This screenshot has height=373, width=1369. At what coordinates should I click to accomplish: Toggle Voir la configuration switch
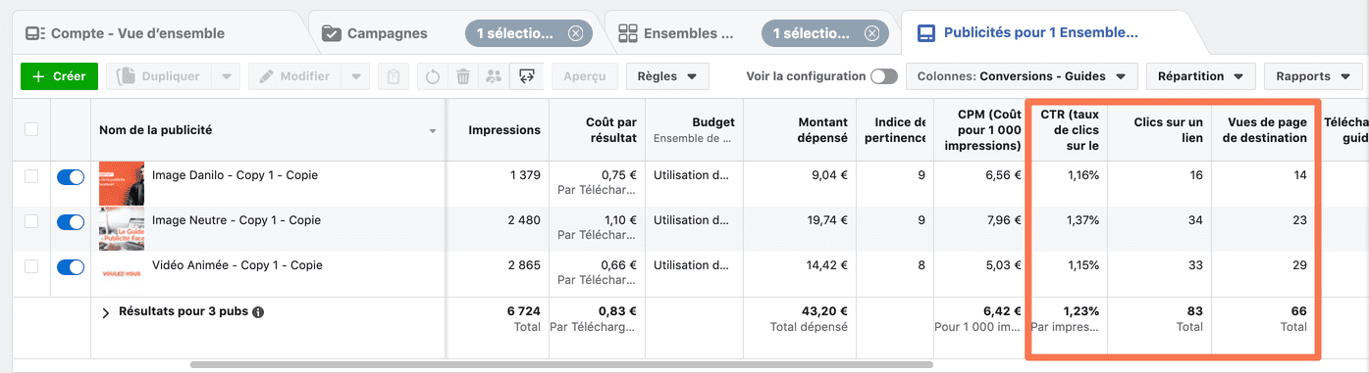coord(883,76)
